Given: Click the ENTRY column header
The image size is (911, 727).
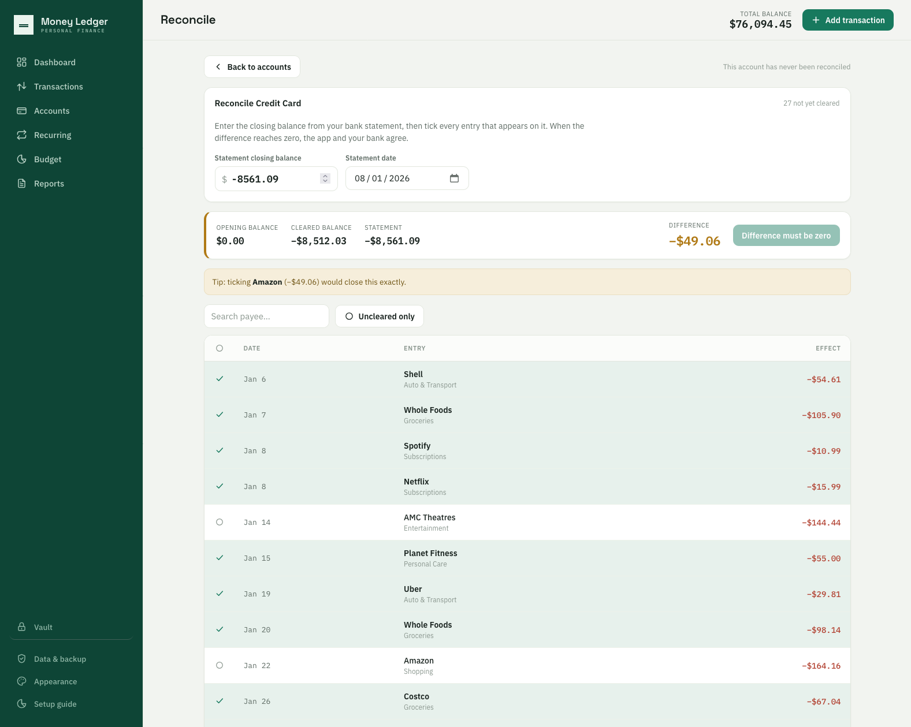Looking at the screenshot, I should 415,348.
